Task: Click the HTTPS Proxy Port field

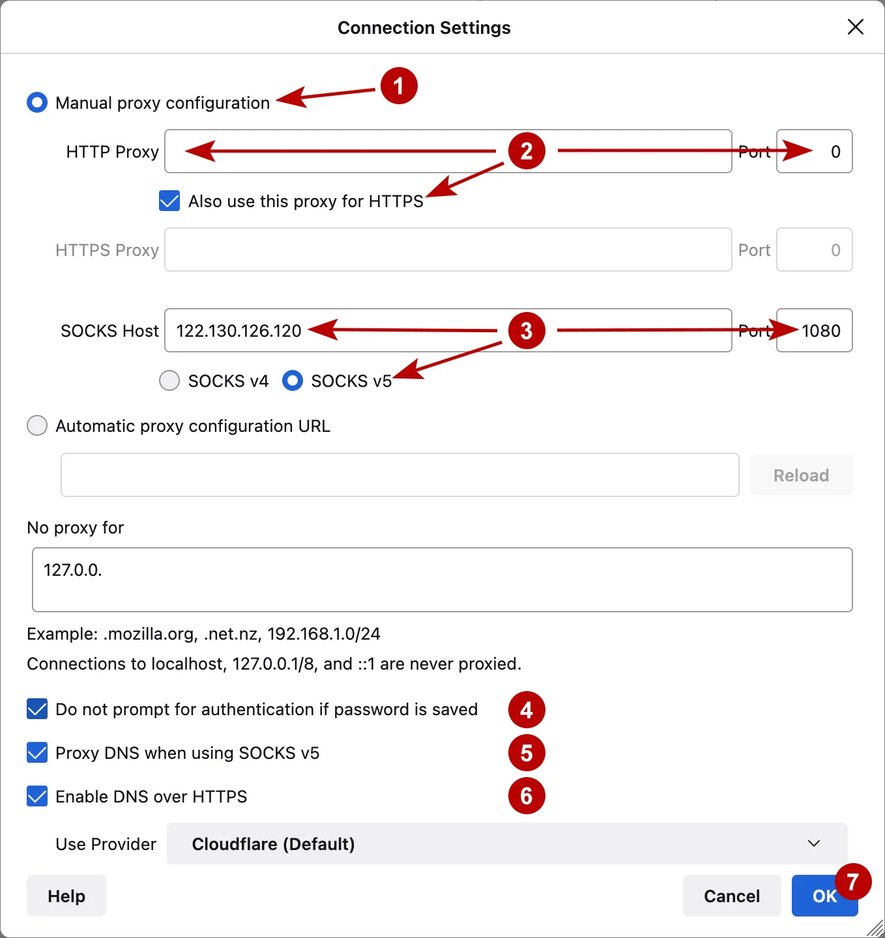Action: 814,249
